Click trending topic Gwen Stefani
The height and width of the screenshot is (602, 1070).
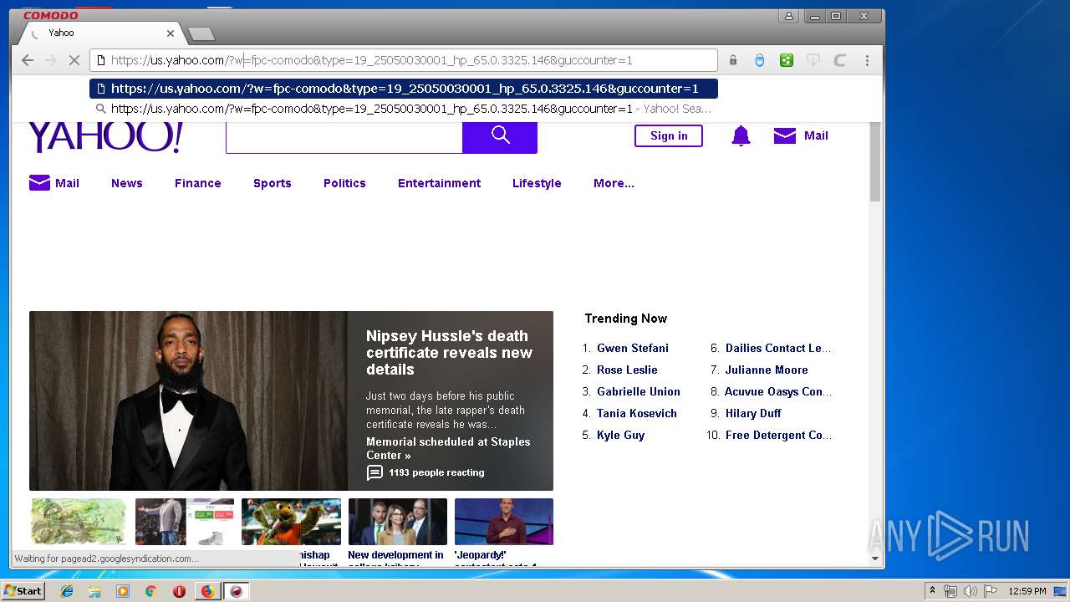[633, 348]
